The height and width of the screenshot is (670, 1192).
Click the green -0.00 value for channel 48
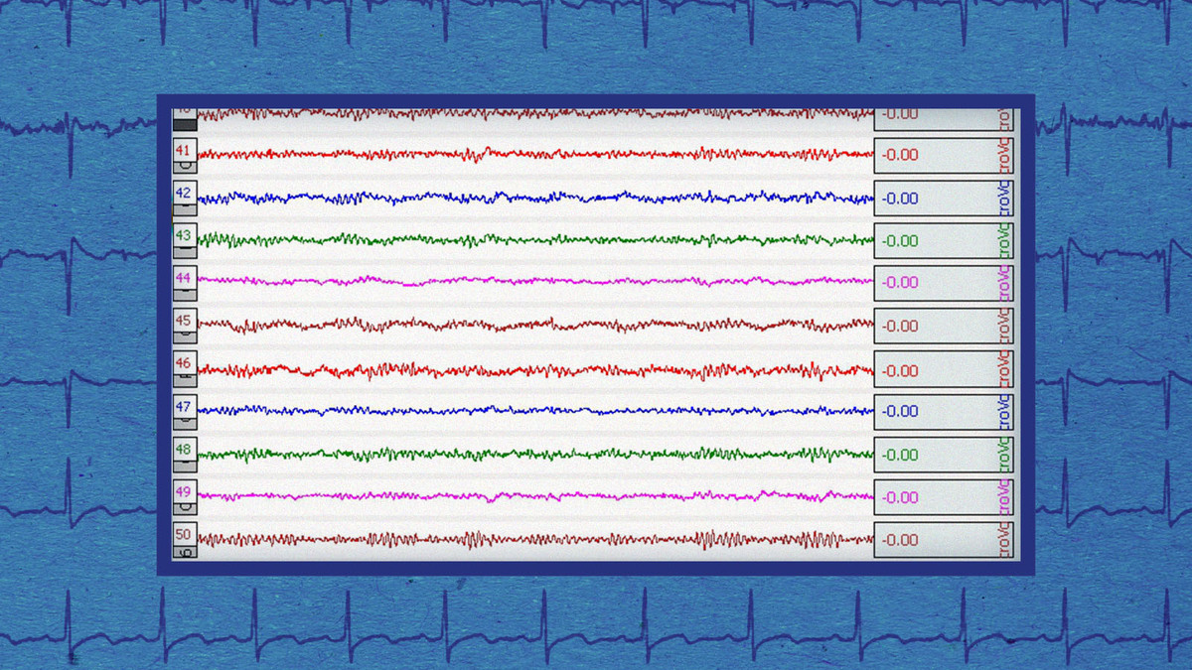pyautogui.click(x=900, y=456)
